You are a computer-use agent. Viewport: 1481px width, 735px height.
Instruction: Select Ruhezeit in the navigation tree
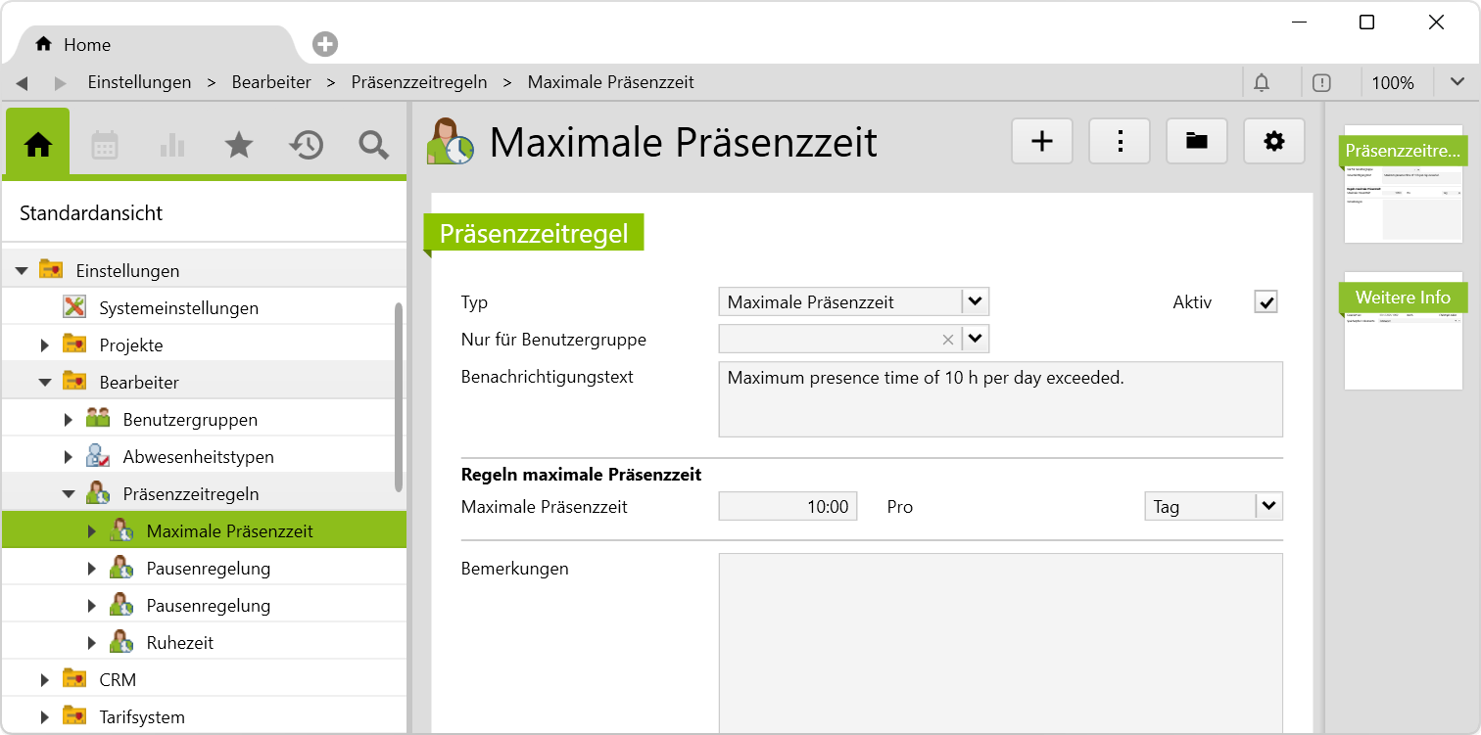(180, 643)
